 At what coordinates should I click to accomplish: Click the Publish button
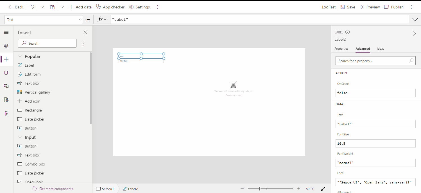coord(394,7)
